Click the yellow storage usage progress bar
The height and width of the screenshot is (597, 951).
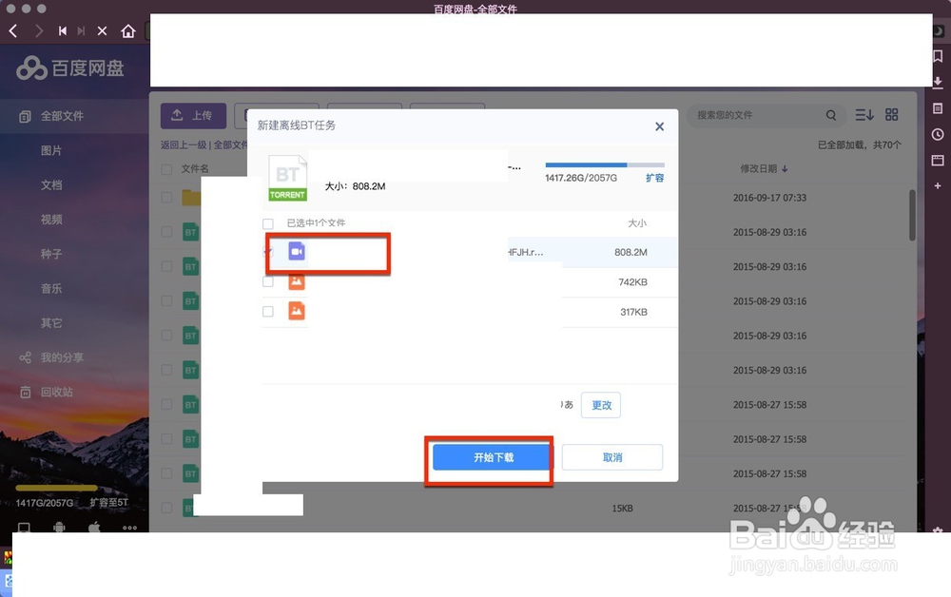point(57,487)
